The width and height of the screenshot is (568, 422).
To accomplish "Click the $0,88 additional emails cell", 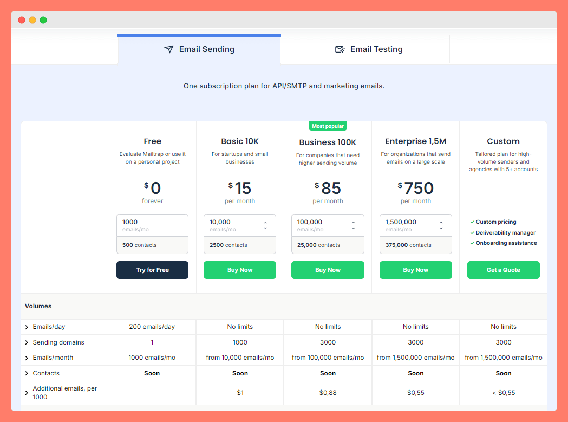I will pyautogui.click(x=328, y=393).
